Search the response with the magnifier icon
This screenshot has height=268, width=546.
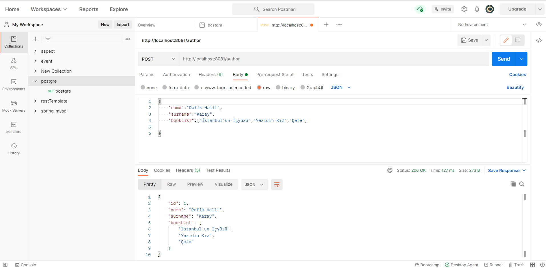pyautogui.click(x=521, y=184)
